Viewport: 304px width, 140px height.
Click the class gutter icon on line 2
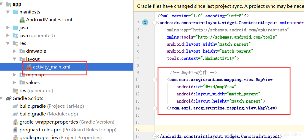[x=145, y=23]
